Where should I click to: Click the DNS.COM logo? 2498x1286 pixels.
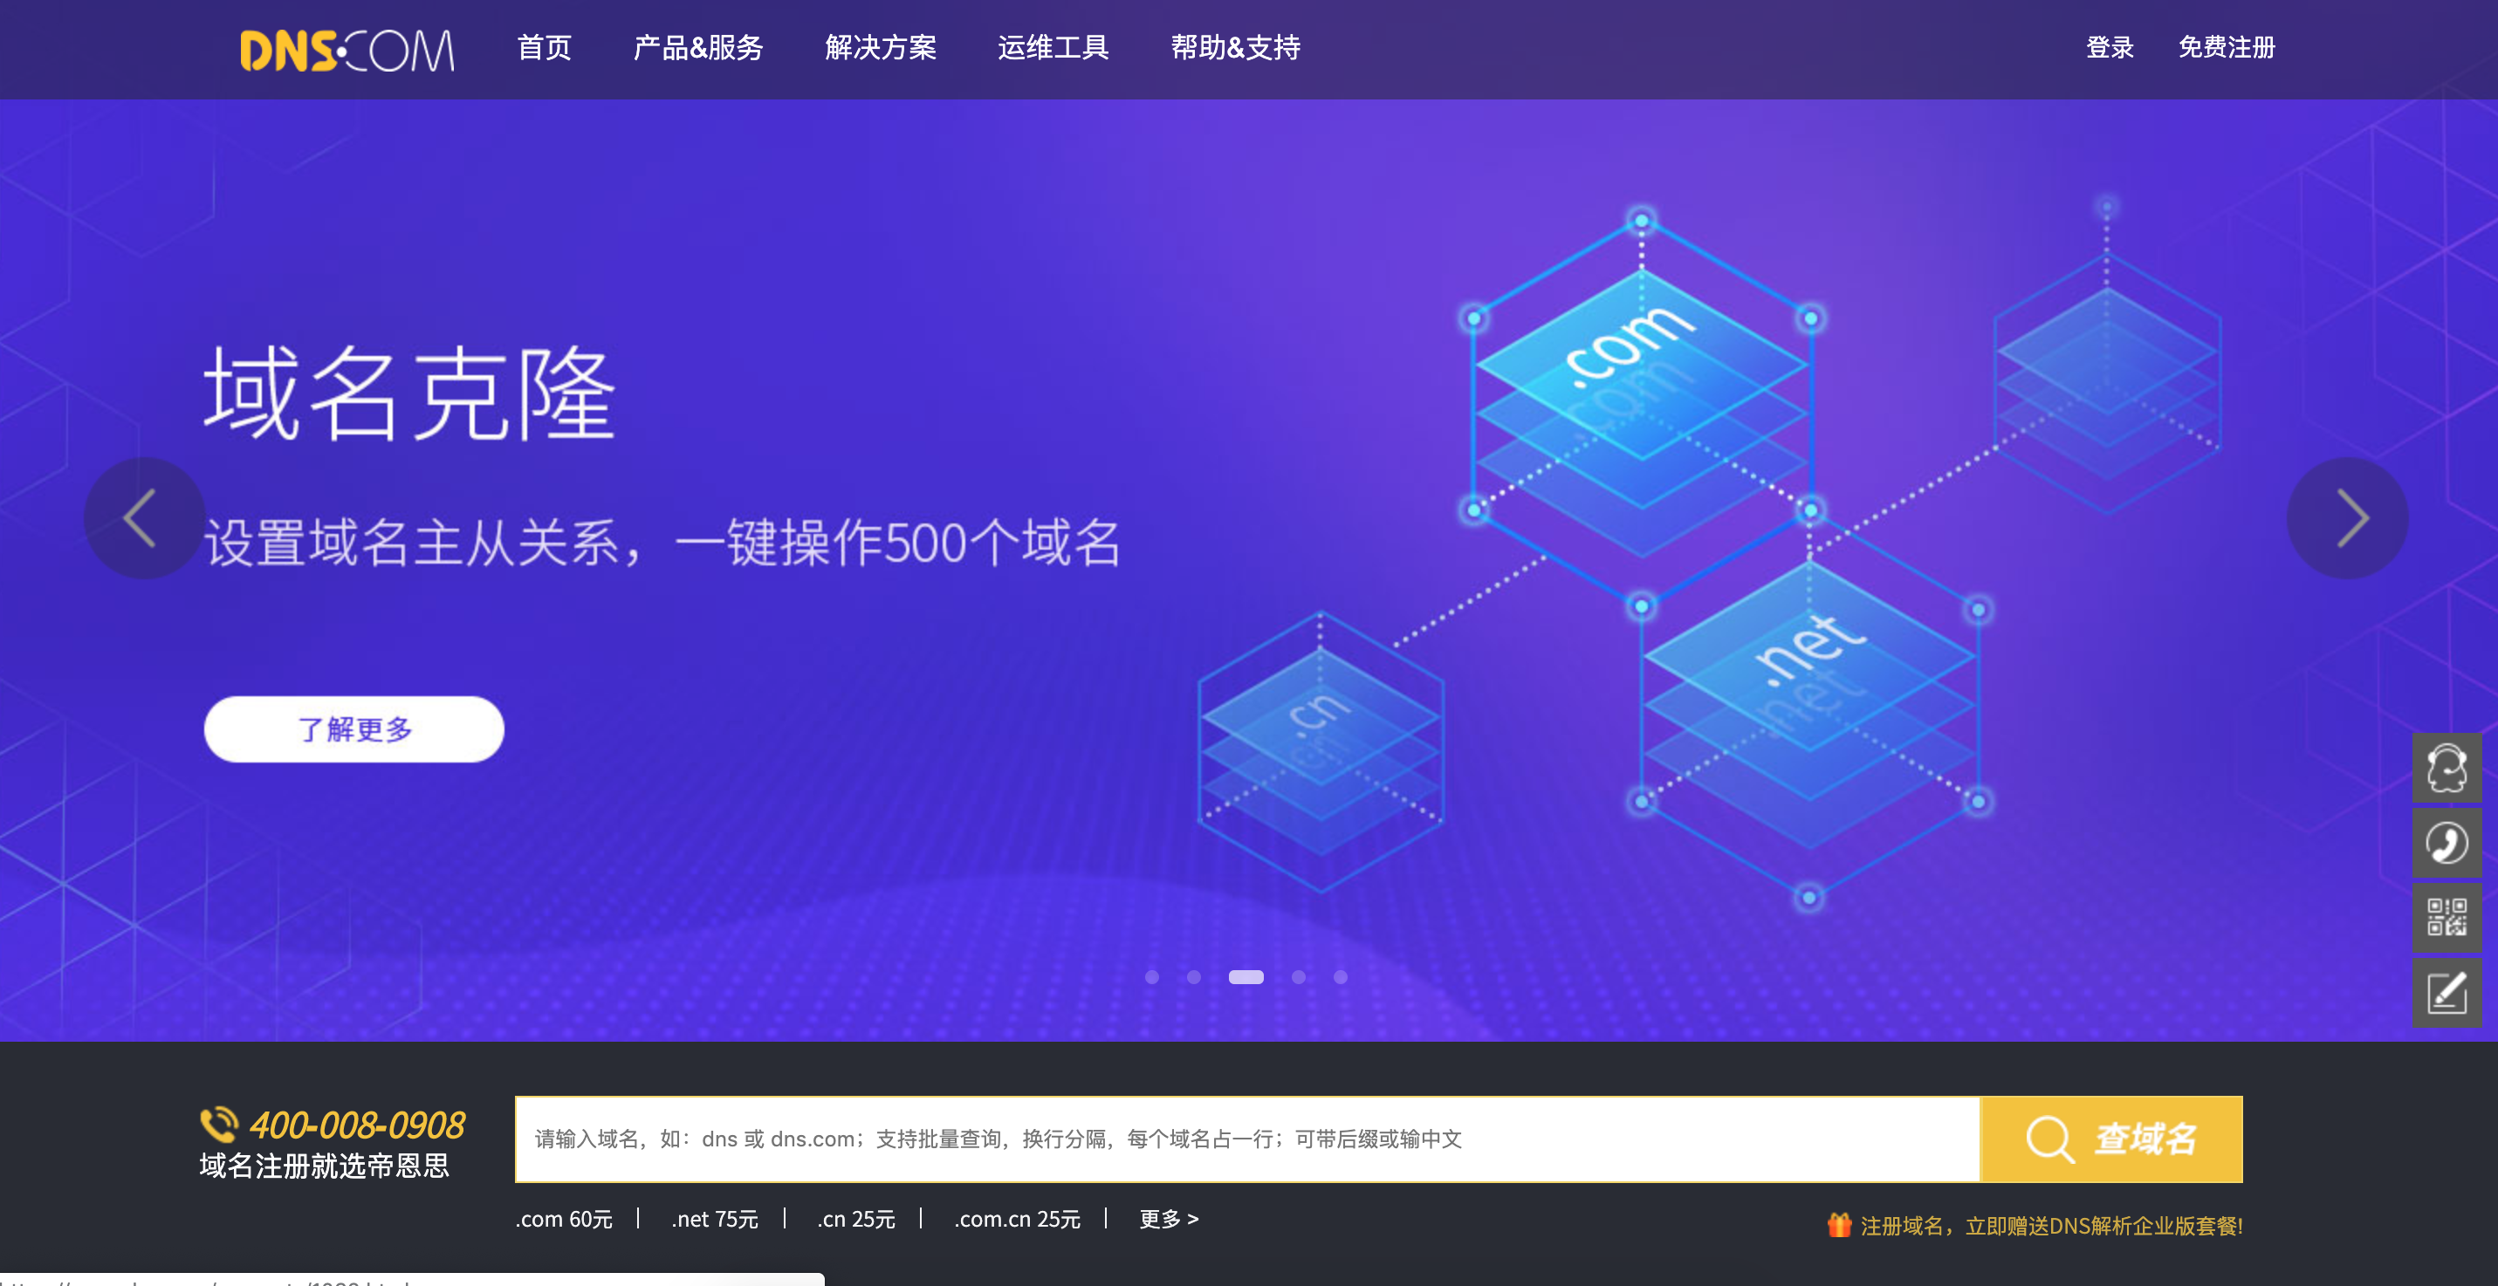pyautogui.click(x=347, y=51)
